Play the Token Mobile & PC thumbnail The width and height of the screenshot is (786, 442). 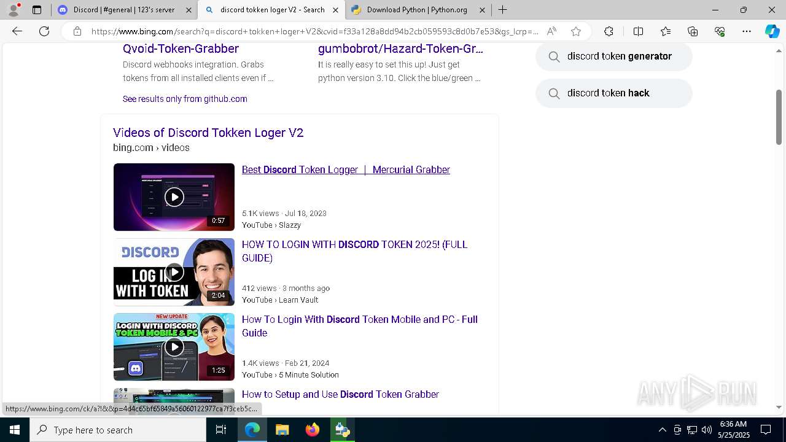click(x=174, y=347)
